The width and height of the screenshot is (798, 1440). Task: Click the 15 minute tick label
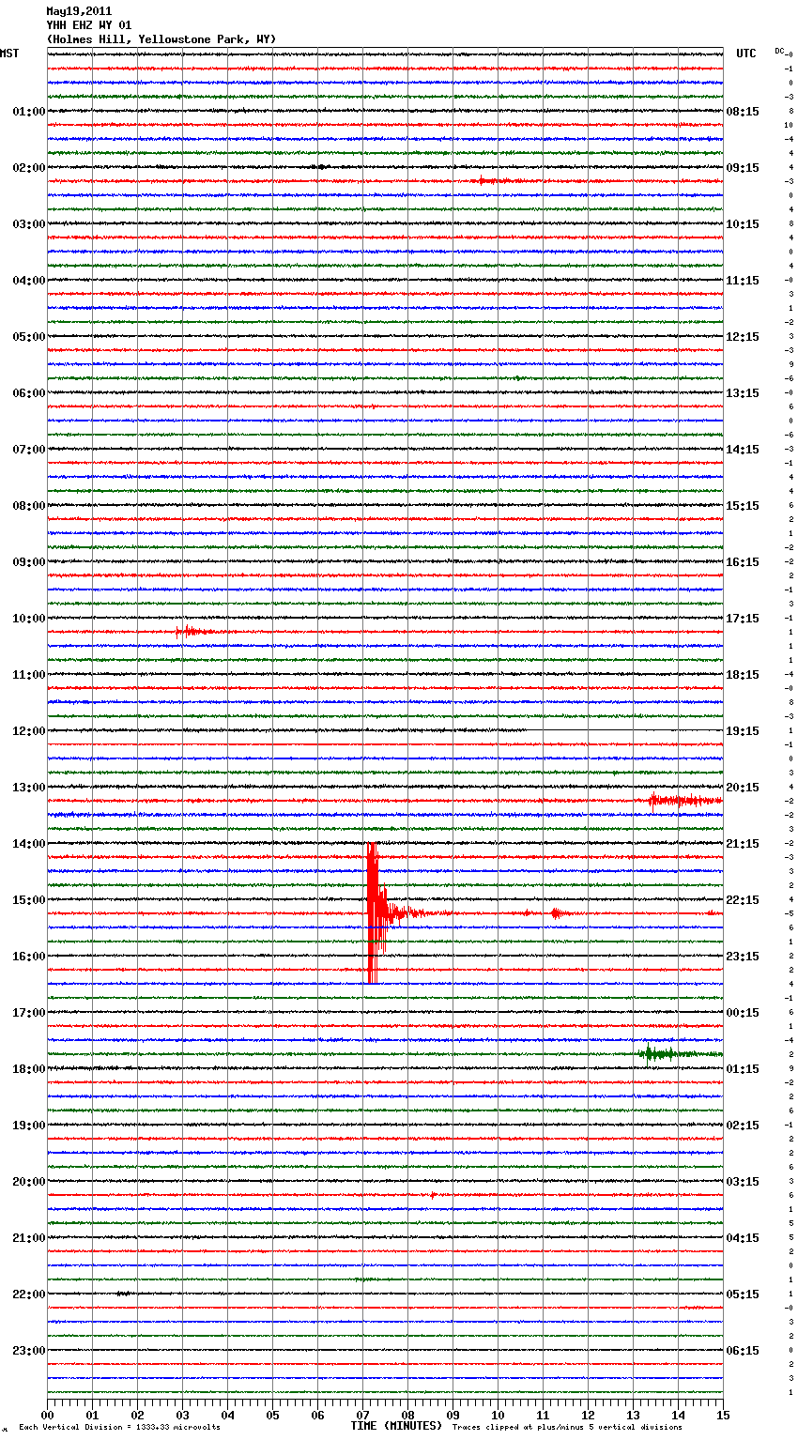click(723, 1415)
